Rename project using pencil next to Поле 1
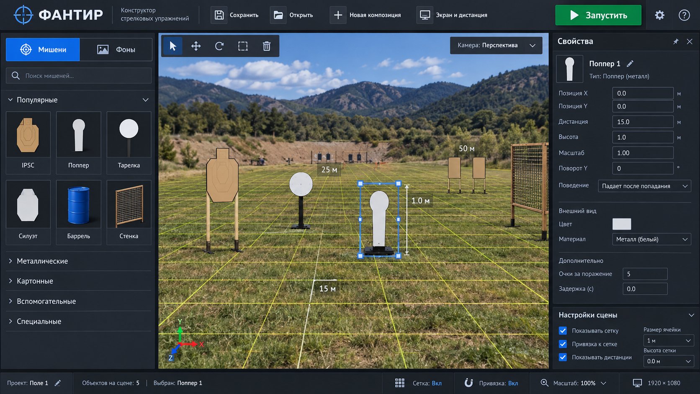Viewport: 700px width, 394px height. click(x=58, y=383)
